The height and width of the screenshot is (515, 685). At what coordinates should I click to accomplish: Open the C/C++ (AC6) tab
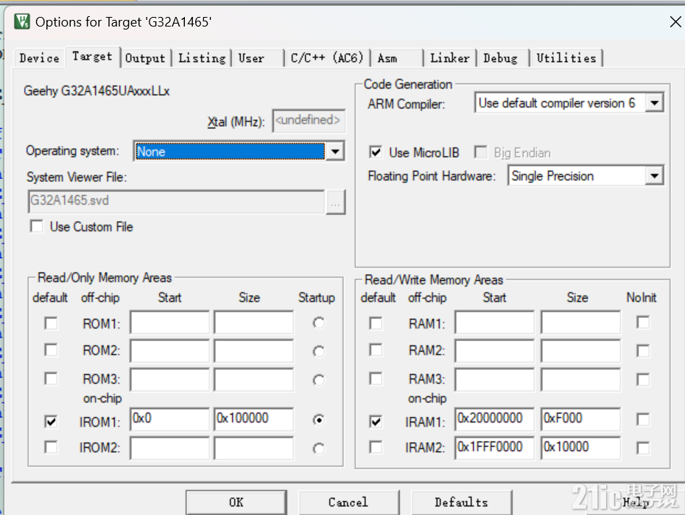tap(327, 57)
